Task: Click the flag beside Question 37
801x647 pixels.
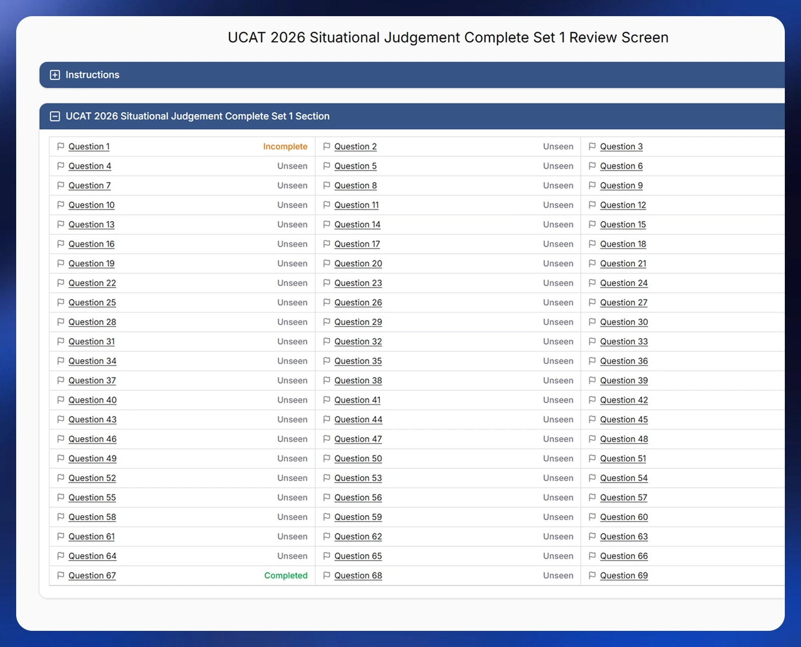Action: 61,381
